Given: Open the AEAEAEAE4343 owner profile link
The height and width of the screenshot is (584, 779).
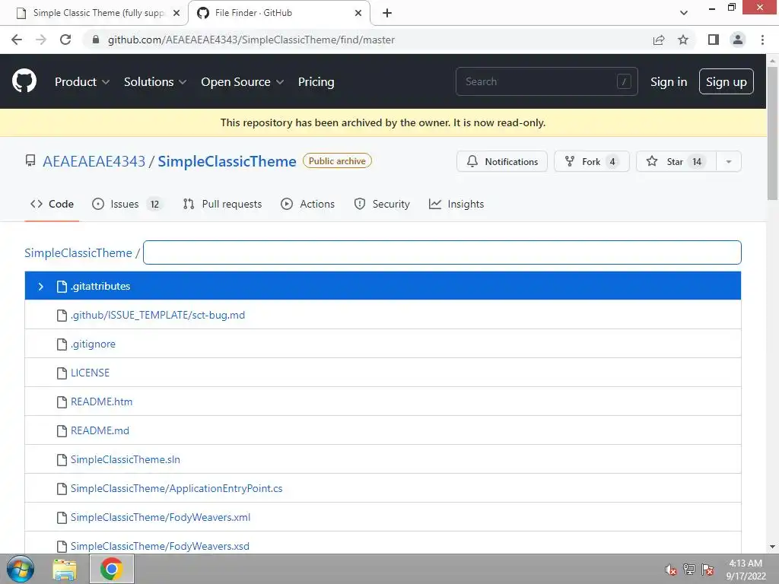Looking at the screenshot, I should 94,161.
